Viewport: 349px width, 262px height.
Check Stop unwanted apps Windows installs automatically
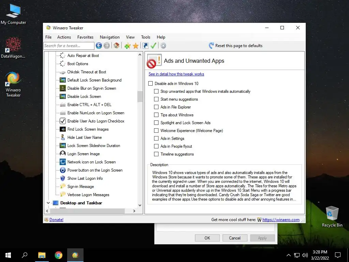click(156, 91)
